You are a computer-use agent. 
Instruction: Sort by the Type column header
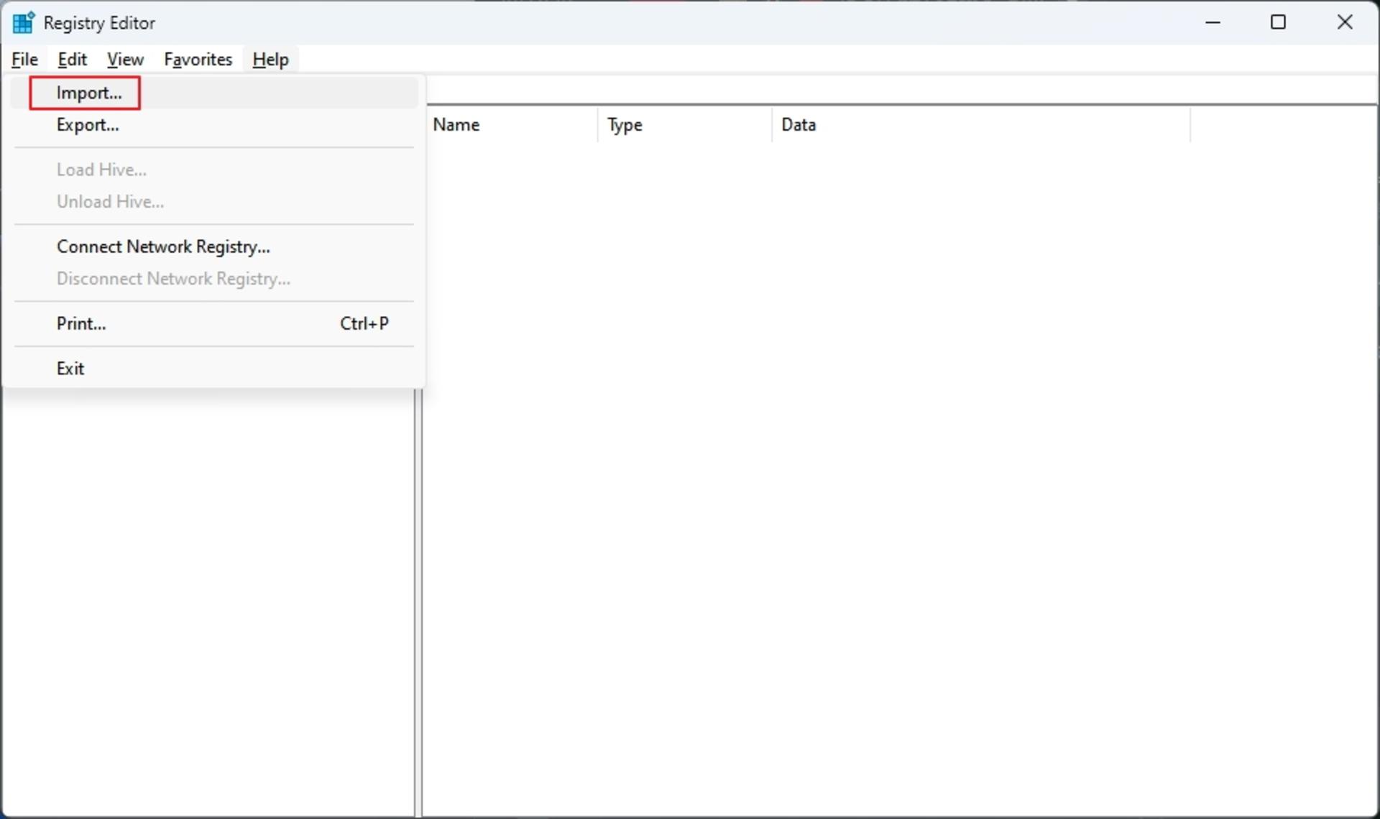tap(685, 125)
